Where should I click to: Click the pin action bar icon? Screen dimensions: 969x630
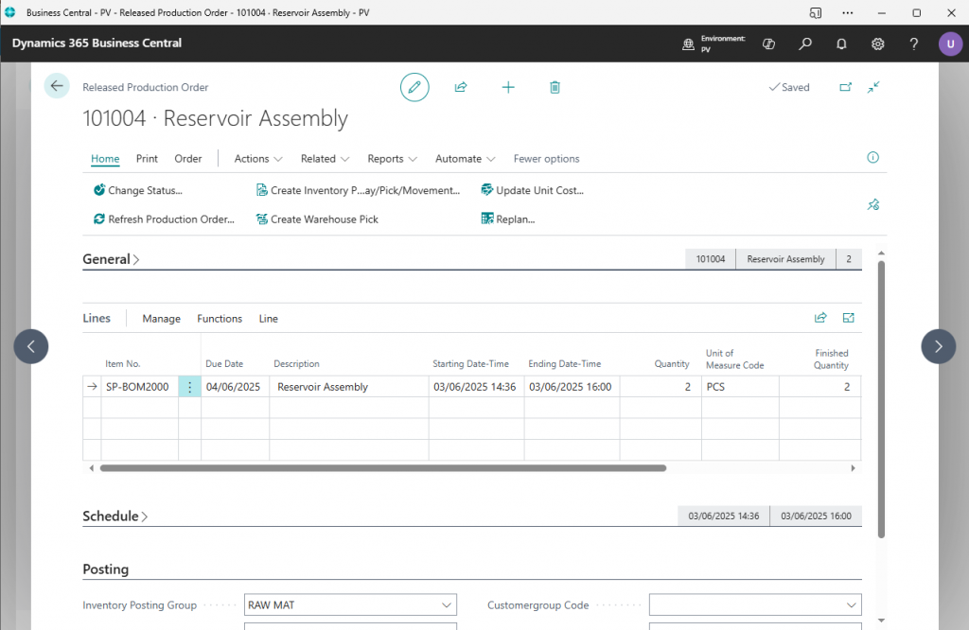click(873, 204)
